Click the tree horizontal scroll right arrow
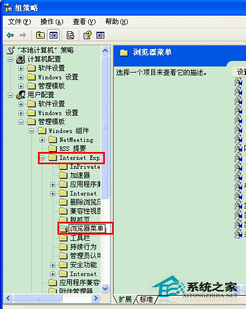The width and height of the screenshot is (246, 309). coord(95,298)
